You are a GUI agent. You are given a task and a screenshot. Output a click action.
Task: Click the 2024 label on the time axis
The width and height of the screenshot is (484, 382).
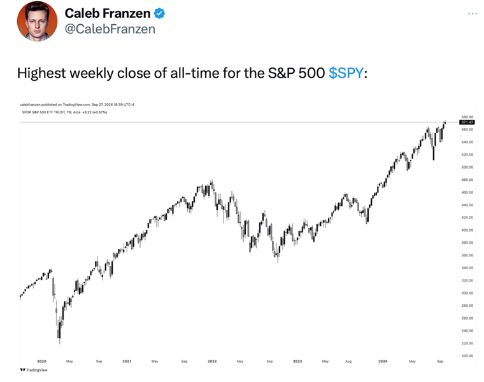[382, 361]
